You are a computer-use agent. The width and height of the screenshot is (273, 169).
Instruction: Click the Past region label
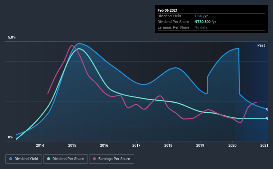(x=261, y=46)
